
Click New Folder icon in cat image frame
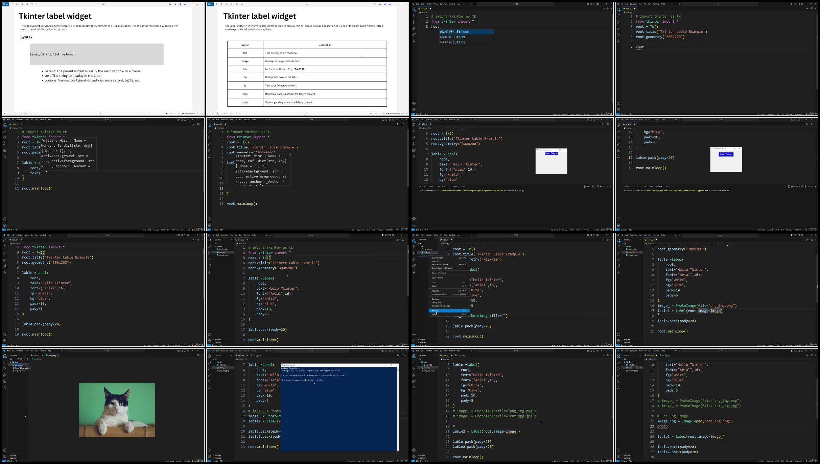click(21, 359)
